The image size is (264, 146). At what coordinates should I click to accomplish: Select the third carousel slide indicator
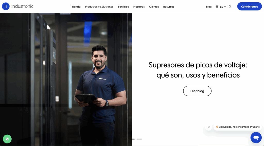(x=139, y=139)
